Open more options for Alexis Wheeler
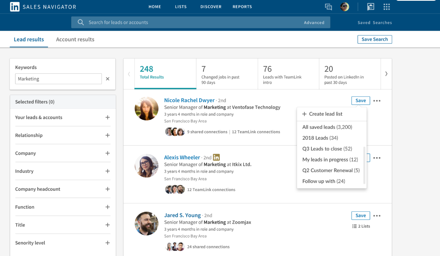Image resolution: width=440 pixels, height=256 pixels. (x=377, y=158)
